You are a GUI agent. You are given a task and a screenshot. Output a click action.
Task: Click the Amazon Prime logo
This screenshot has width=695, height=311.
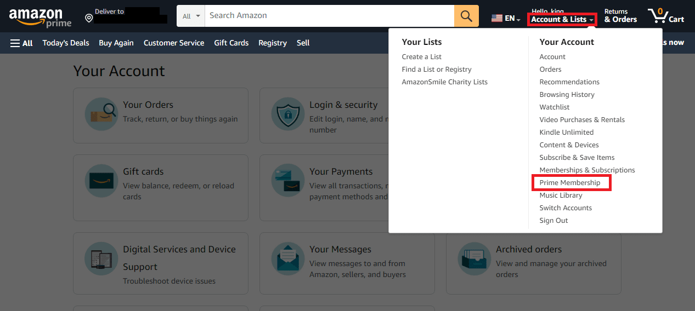(x=41, y=18)
